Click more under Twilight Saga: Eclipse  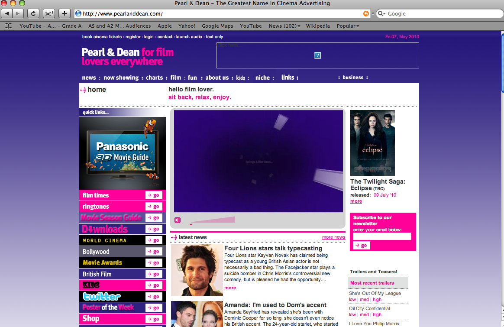coord(356,201)
